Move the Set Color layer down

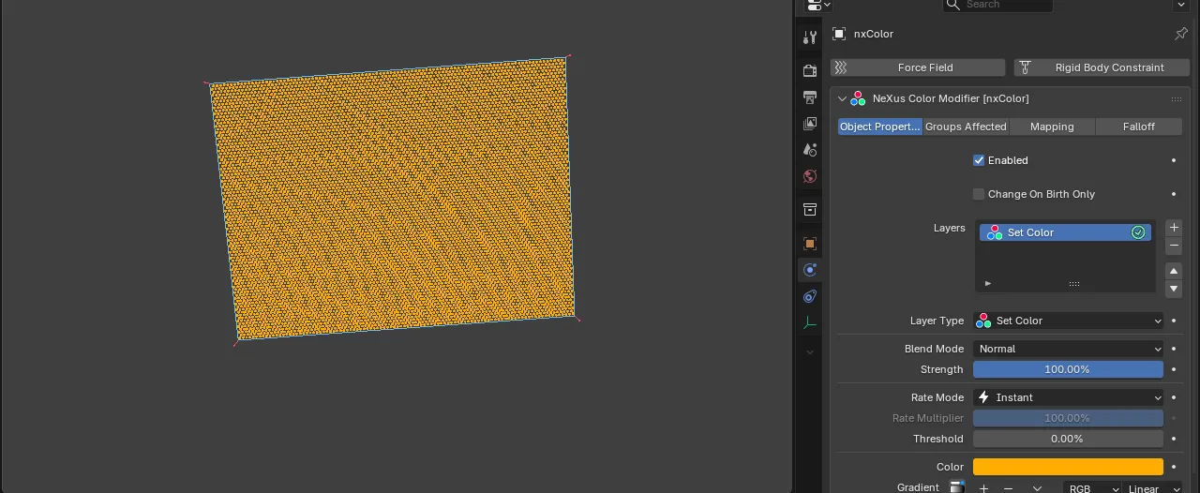pyautogui.click(x=1174, y=289)
